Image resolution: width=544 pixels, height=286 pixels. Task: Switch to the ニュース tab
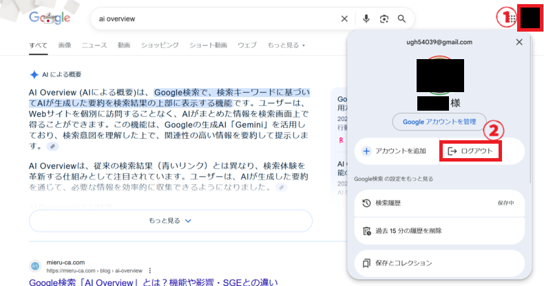[94, 45]
